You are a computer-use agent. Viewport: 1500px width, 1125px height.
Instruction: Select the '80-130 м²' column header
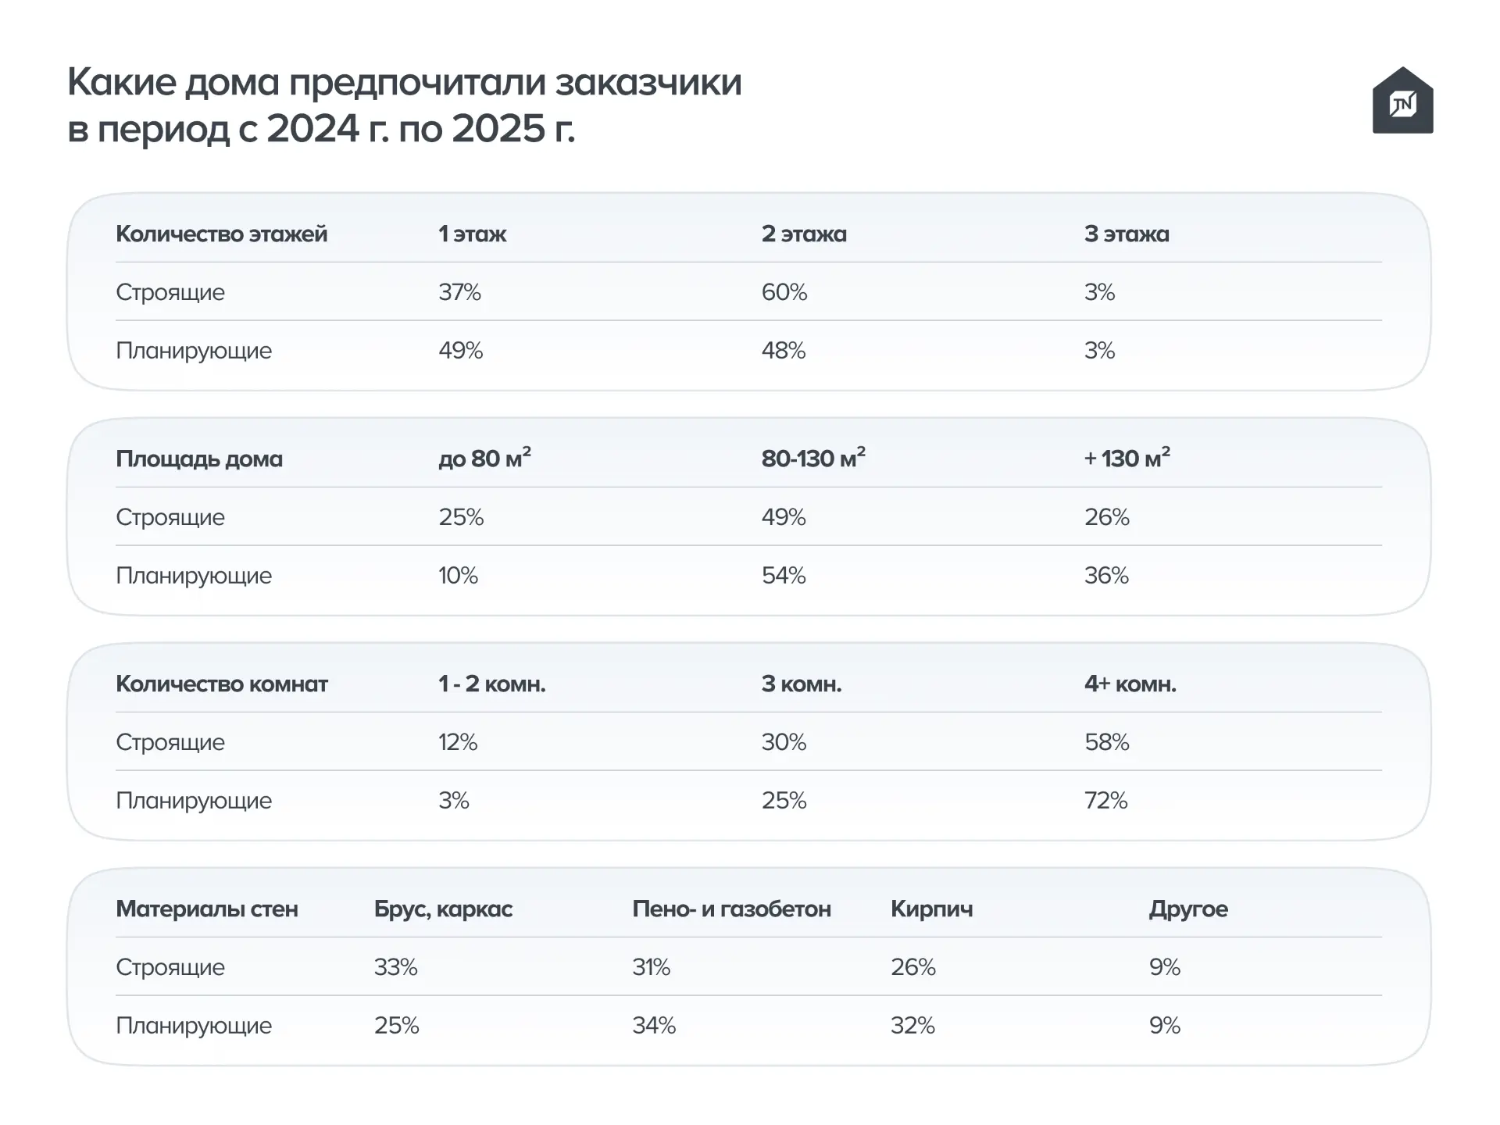[x=813, y=458]
